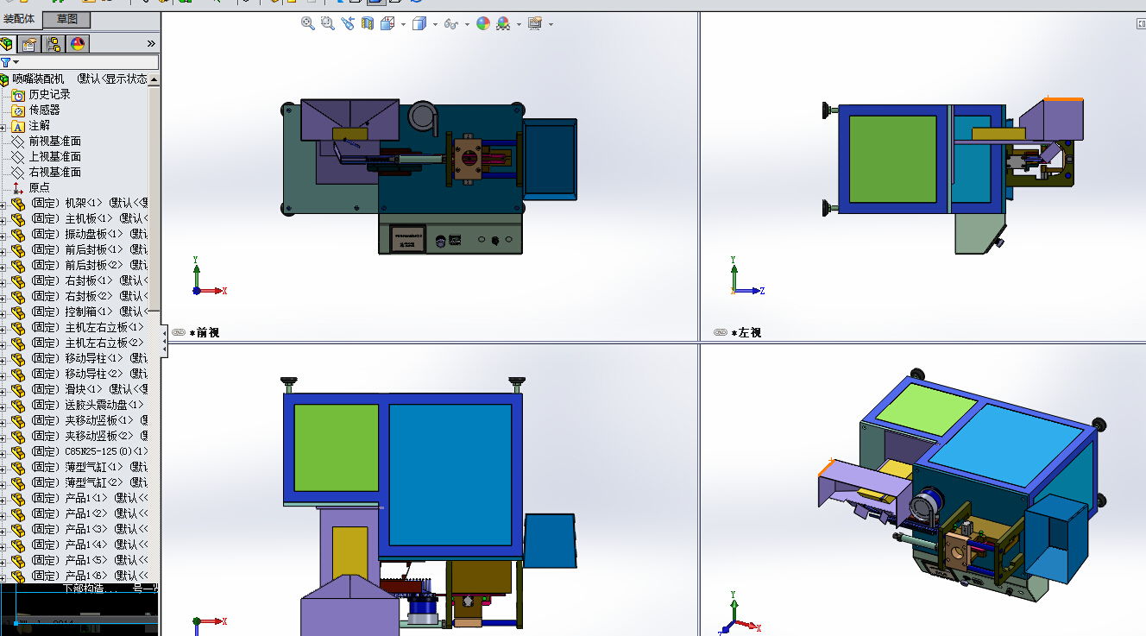Screen dimensions: 1146x636
Task: Click the 机架<1> component part icon
Action: [x=18, y=204]
